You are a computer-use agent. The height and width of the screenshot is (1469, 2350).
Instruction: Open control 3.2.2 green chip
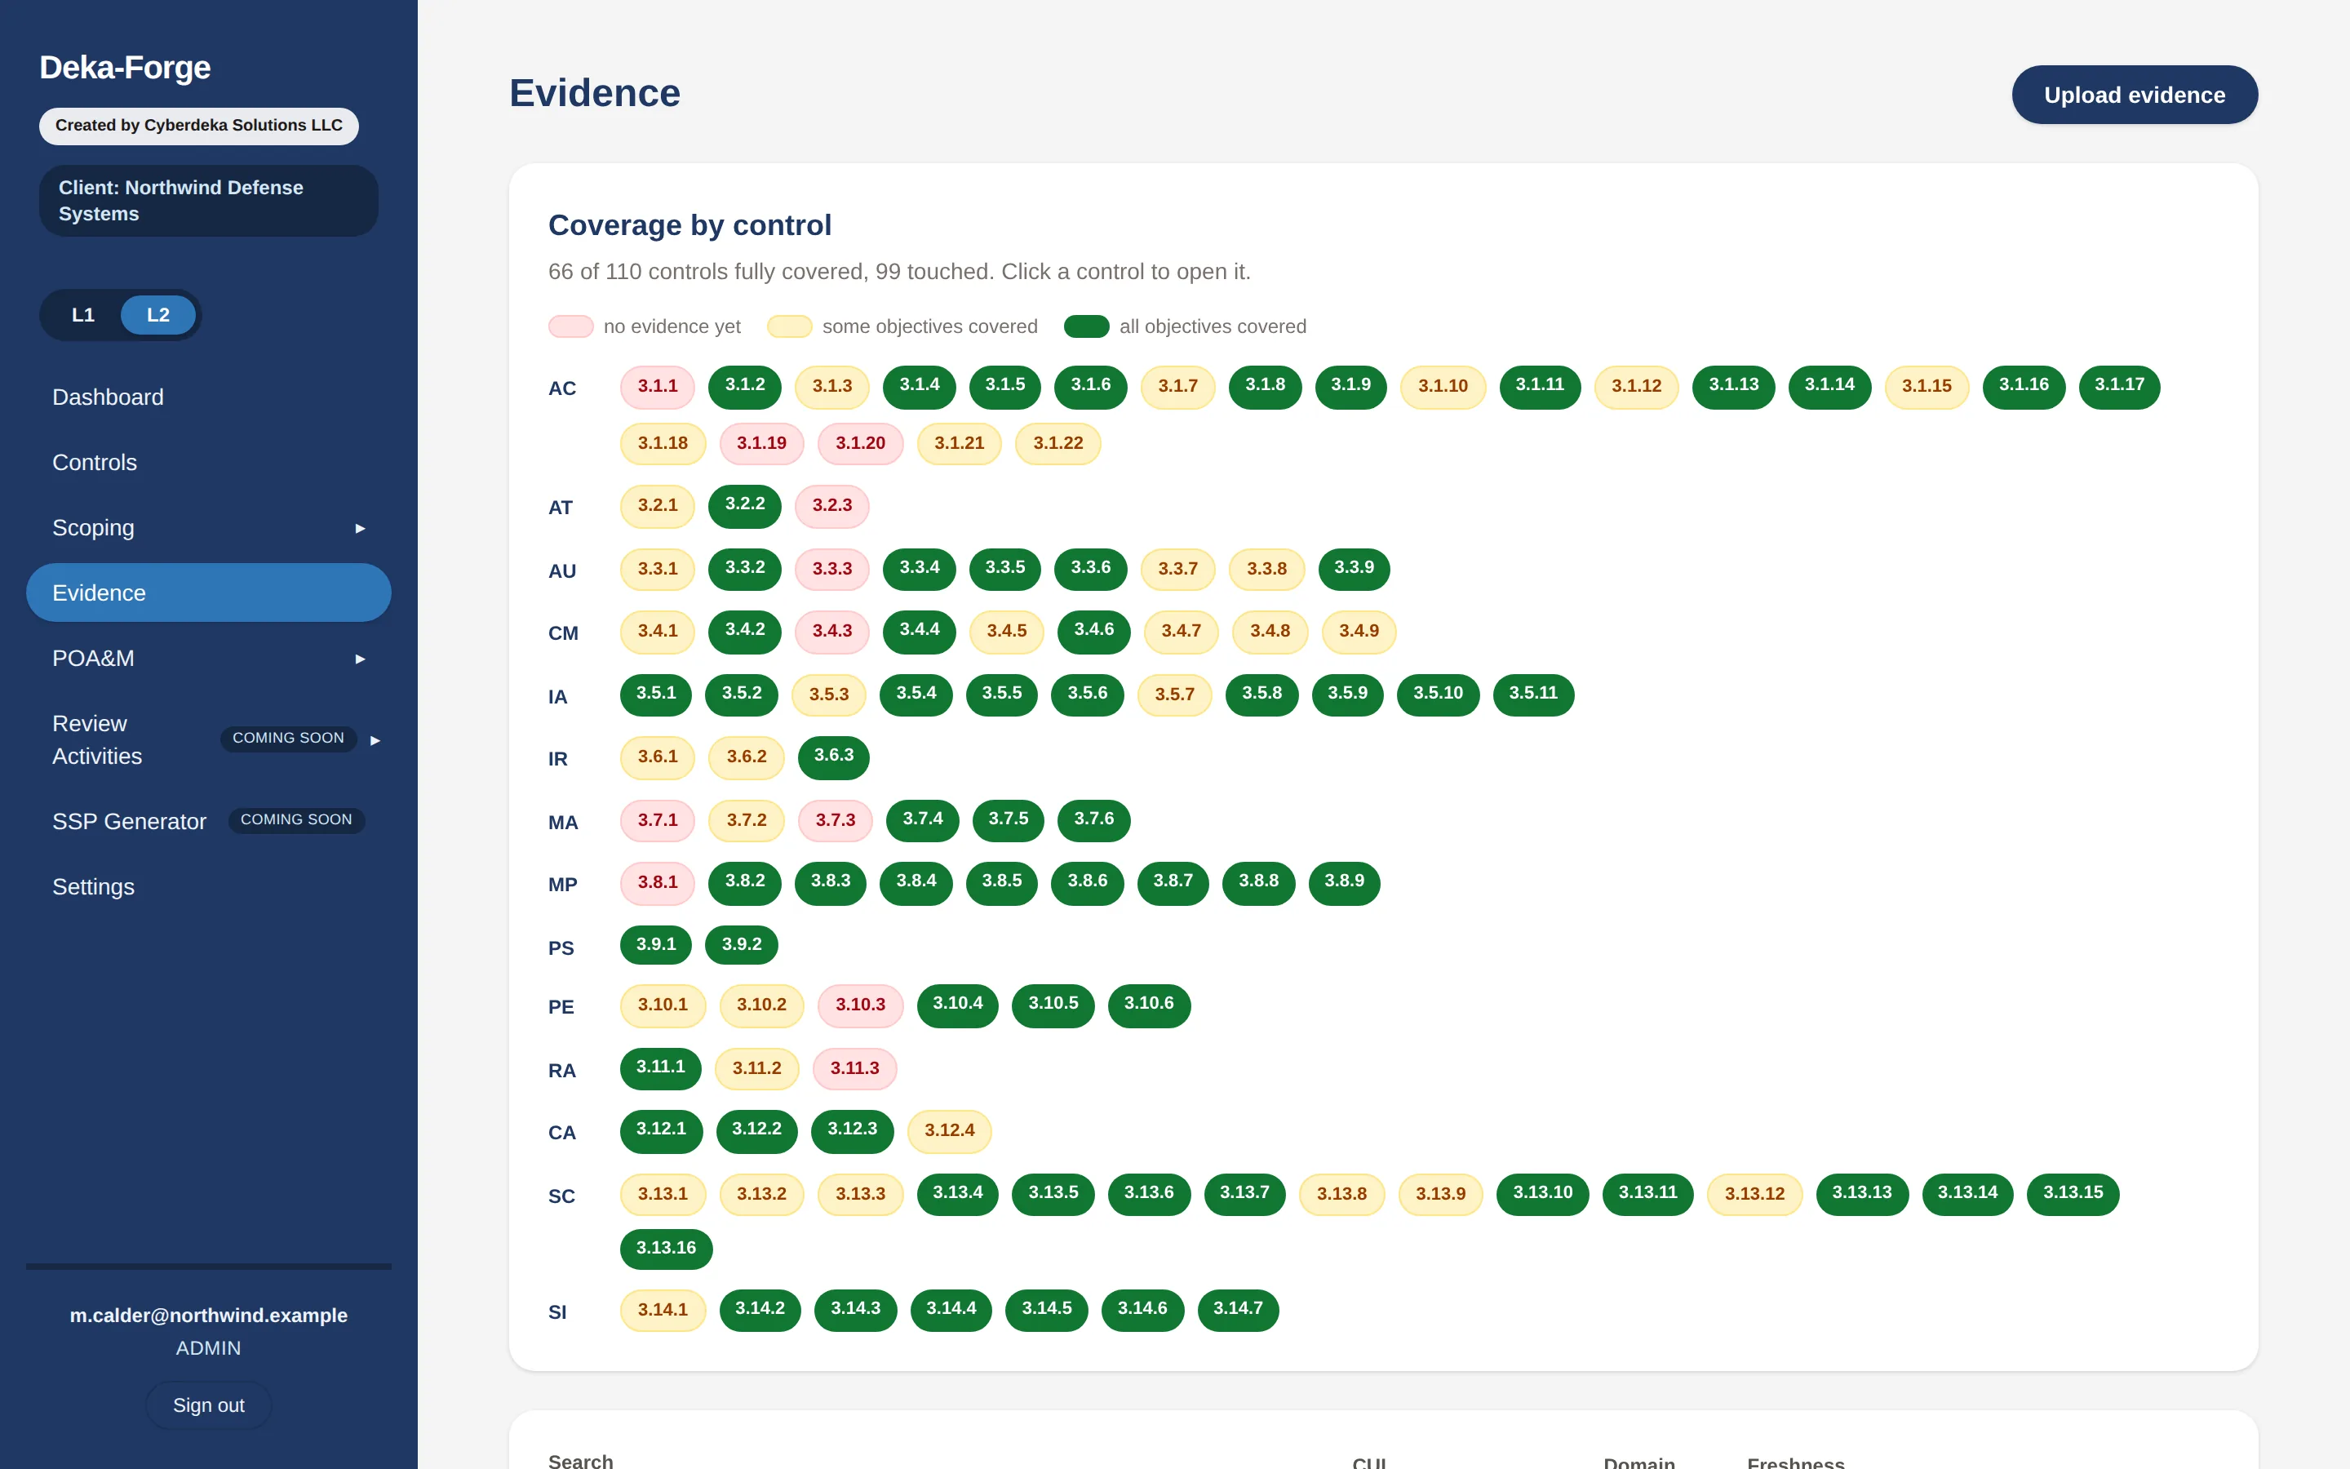tap(745, 505)
